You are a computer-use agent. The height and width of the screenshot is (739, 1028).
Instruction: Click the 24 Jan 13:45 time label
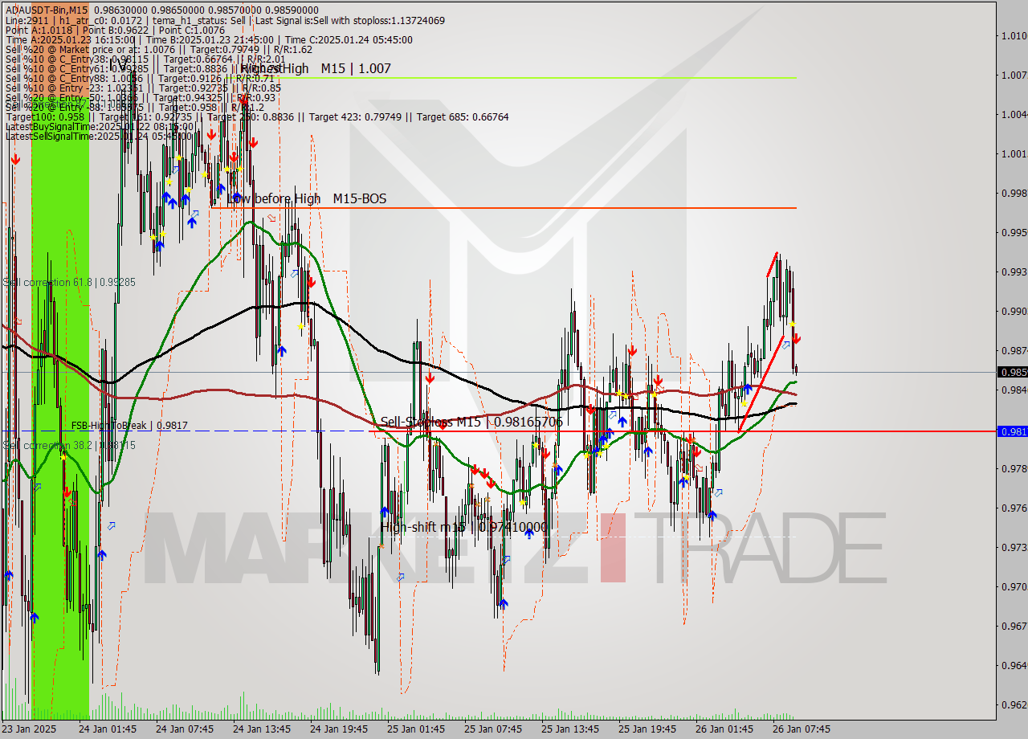point(262,729)
